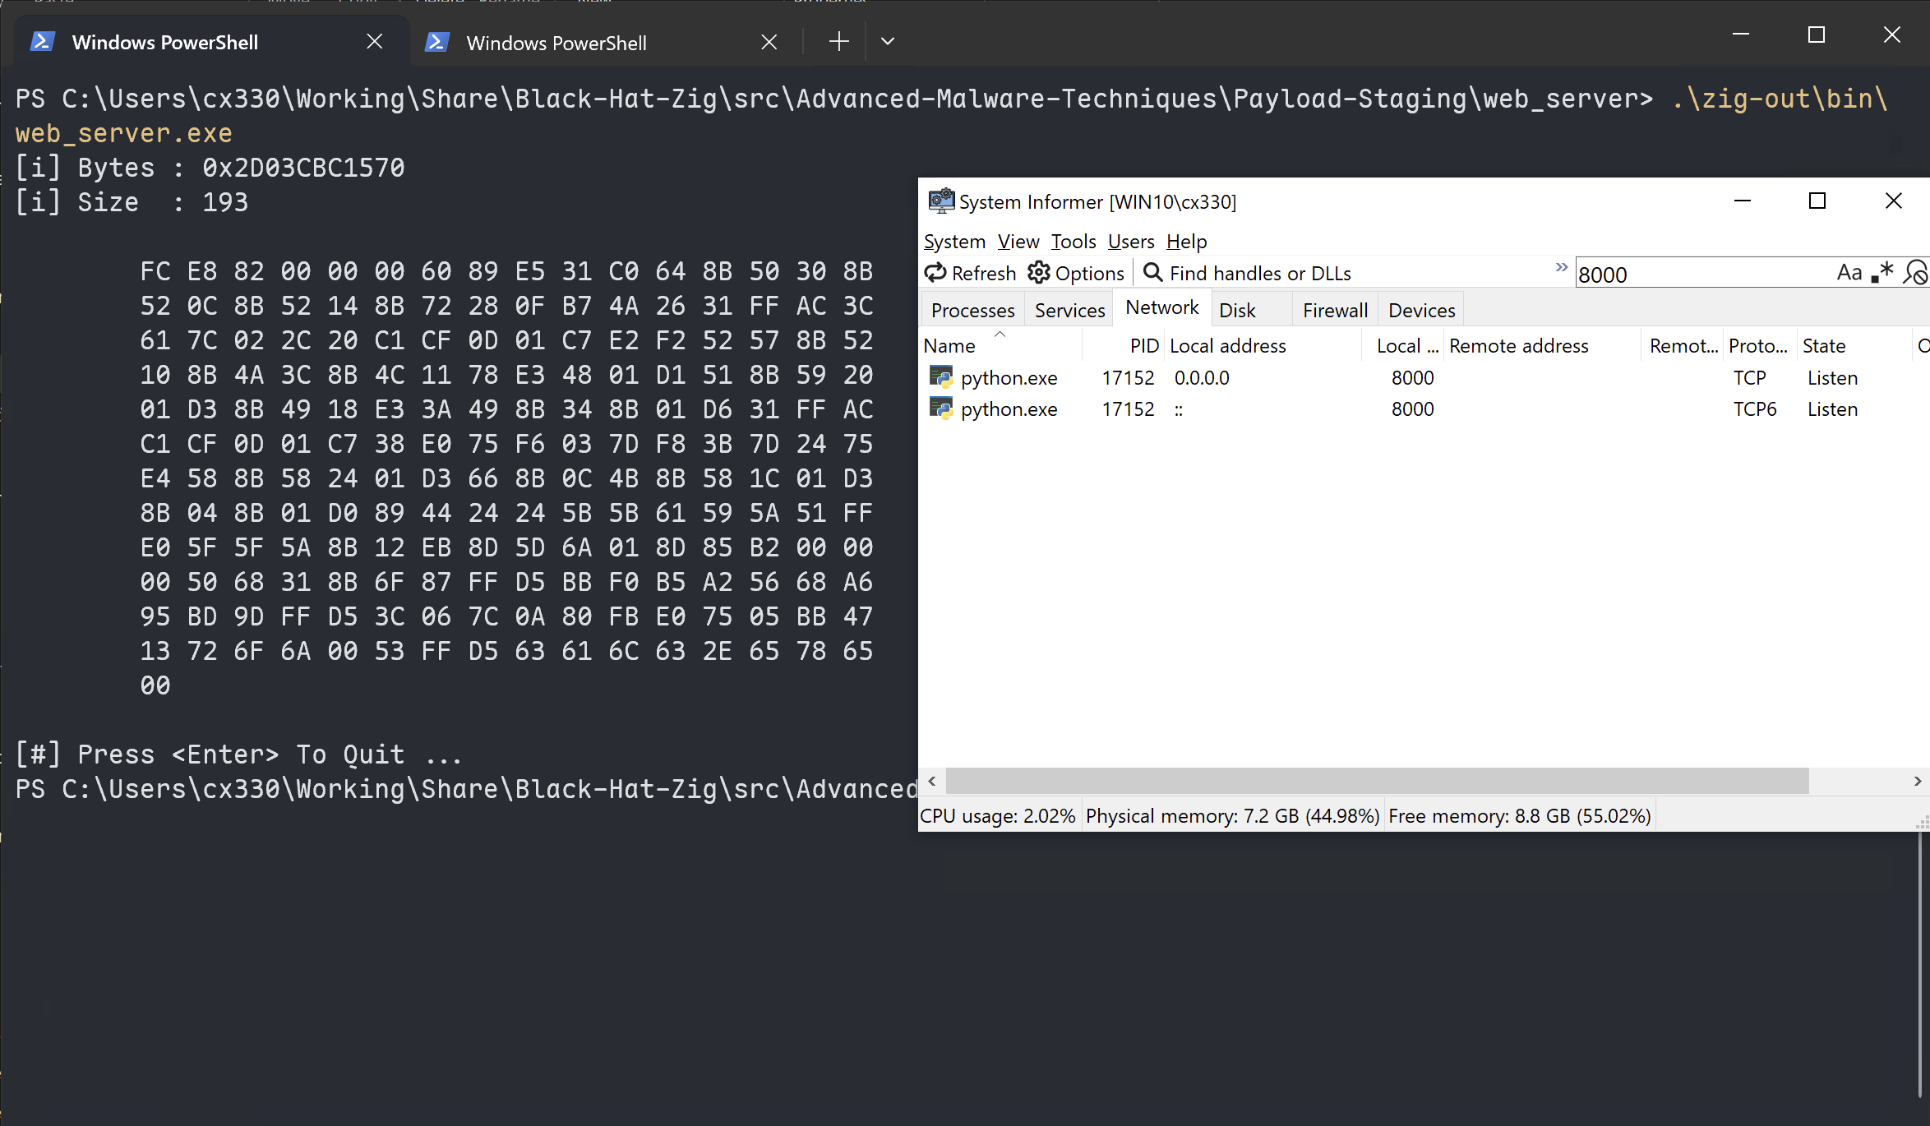Close the System Informer window
This screenshot has width=1930, height=1126.
[1894, 201]
